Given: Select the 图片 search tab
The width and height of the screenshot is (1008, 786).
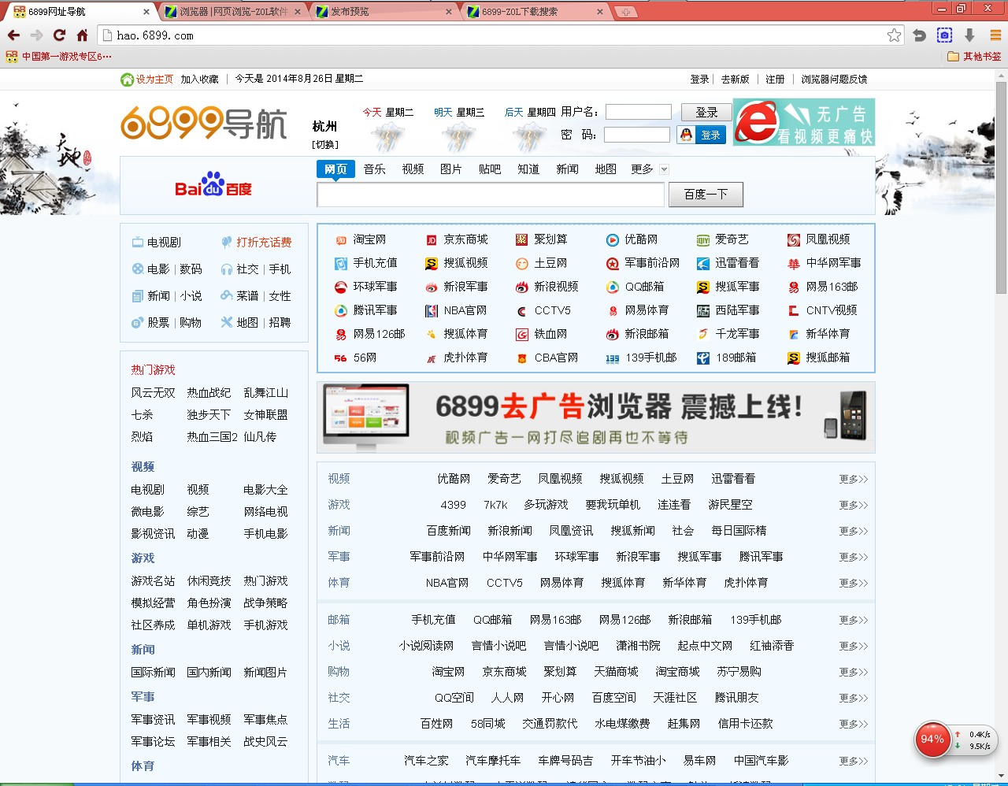Looking at the screenshot, I should click(451, 169).
